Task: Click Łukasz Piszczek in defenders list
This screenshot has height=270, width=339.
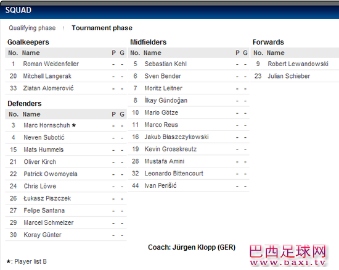Action: [47, 198]
